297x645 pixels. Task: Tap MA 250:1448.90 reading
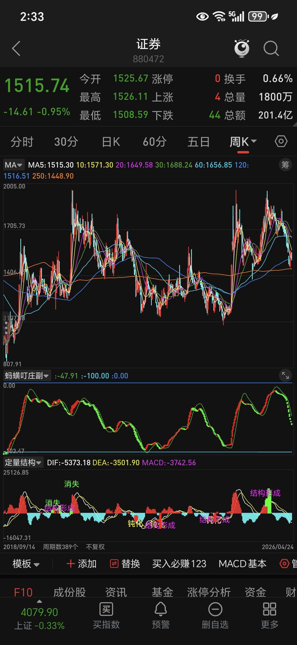click(53, 176)
